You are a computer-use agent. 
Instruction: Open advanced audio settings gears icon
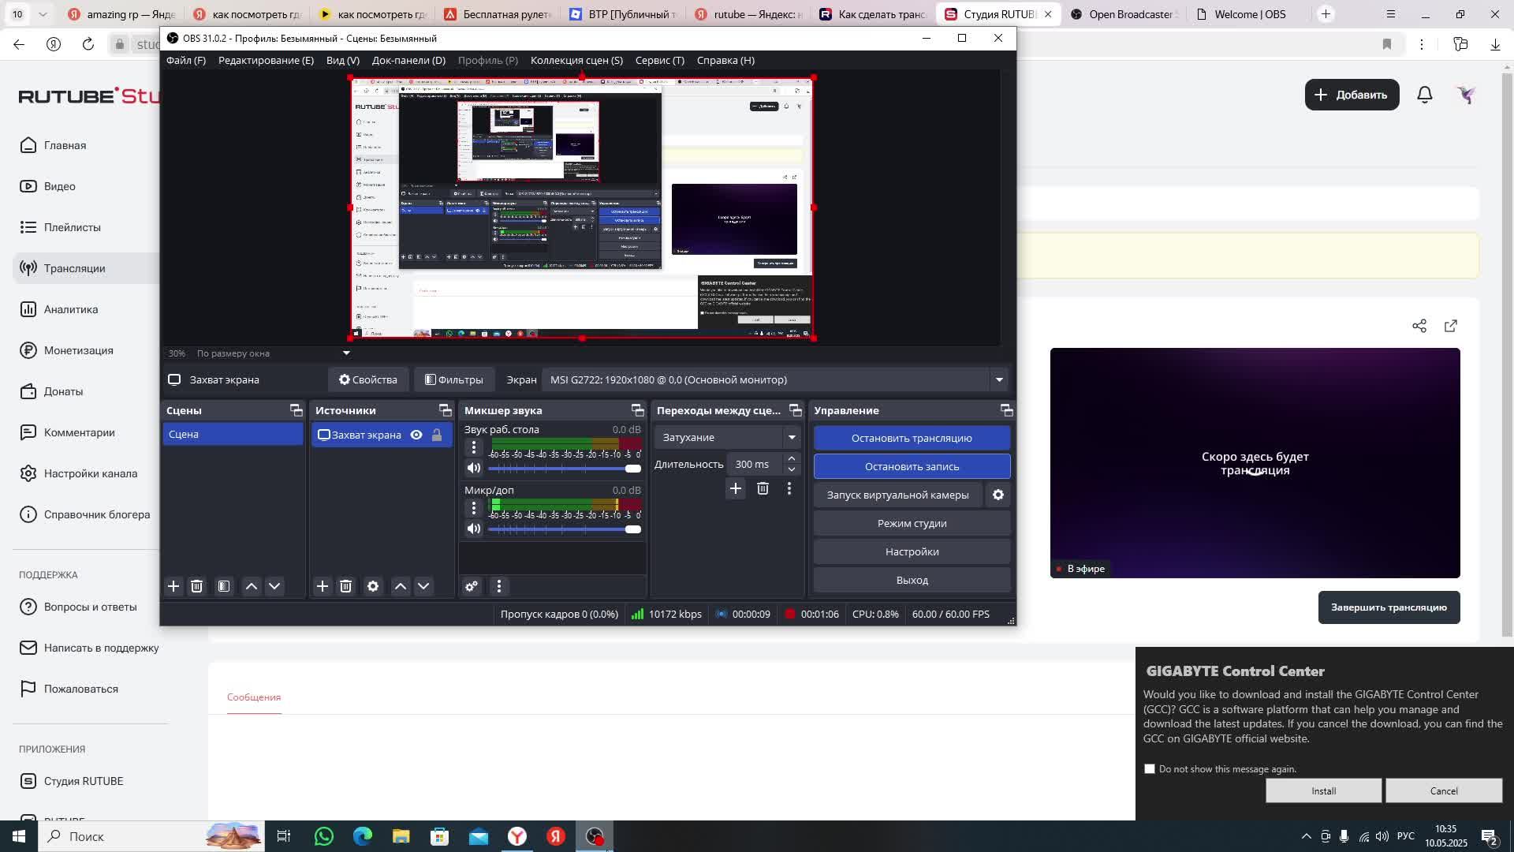click(x=472, y=586)
